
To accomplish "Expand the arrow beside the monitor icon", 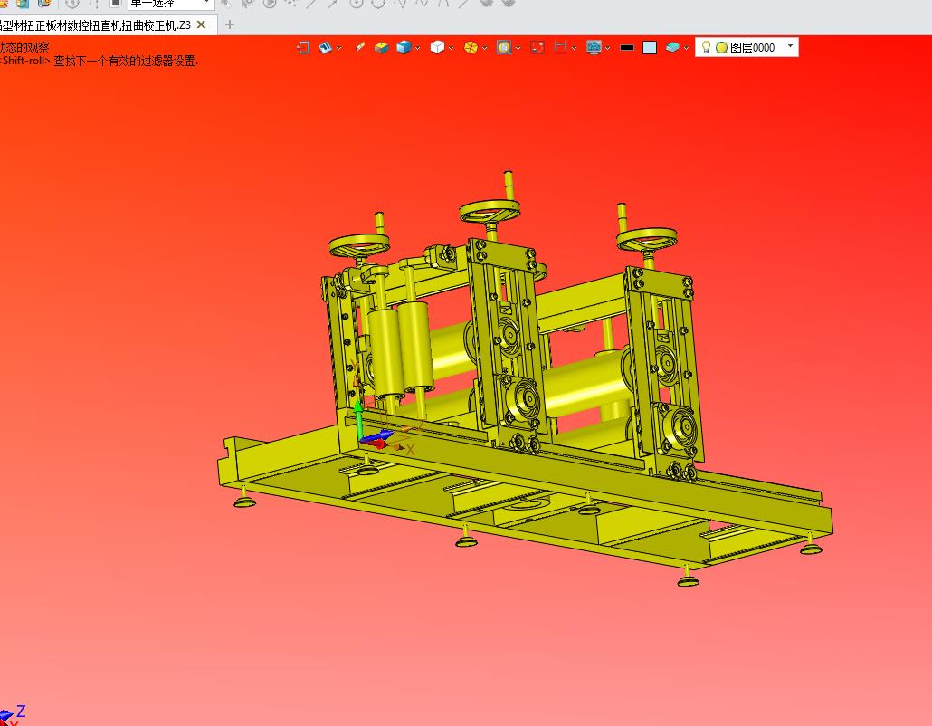I will coord(608,48).
